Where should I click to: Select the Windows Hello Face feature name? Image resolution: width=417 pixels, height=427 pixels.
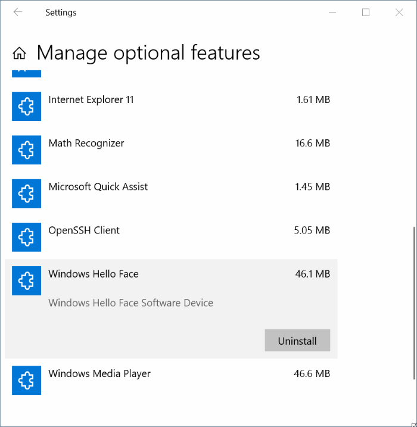pos(94,274)
